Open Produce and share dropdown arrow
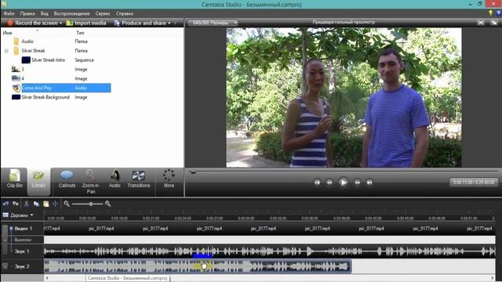The image size is (502, 282). coord(169,23)
